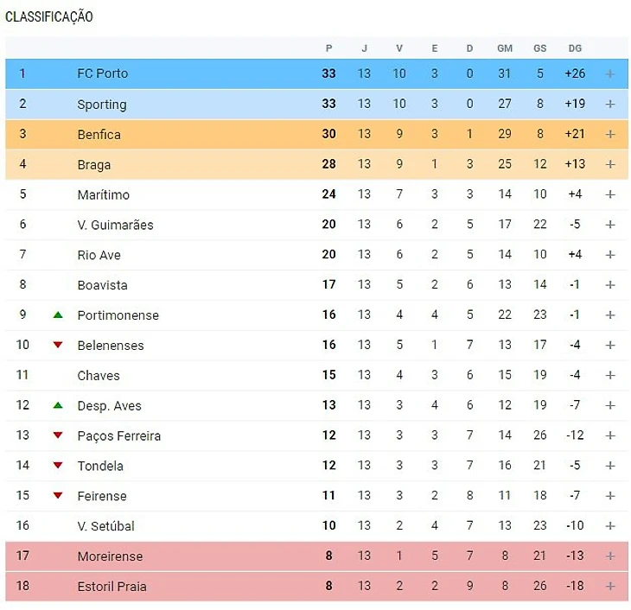
Task: Click green up arrow beside Portimonense
Action: click(x=58, y=315)
